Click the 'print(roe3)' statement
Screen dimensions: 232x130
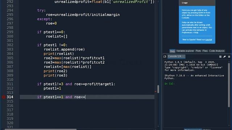[55, 75]
